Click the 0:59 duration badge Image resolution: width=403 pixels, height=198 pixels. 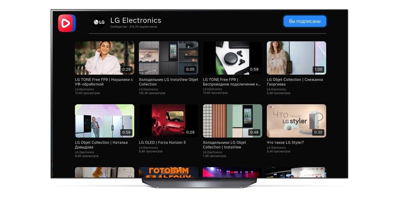(254, 70)
